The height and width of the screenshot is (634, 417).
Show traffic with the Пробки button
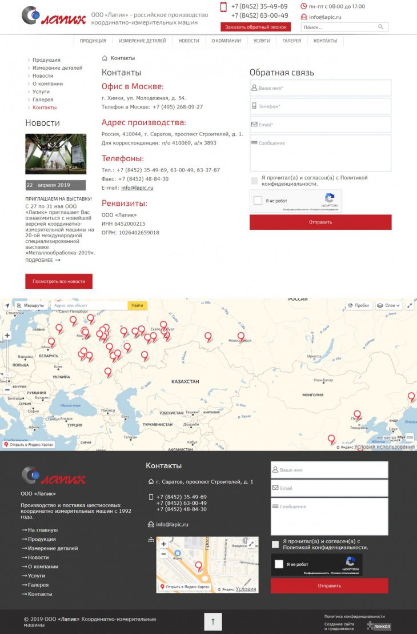tap(358, 306)
